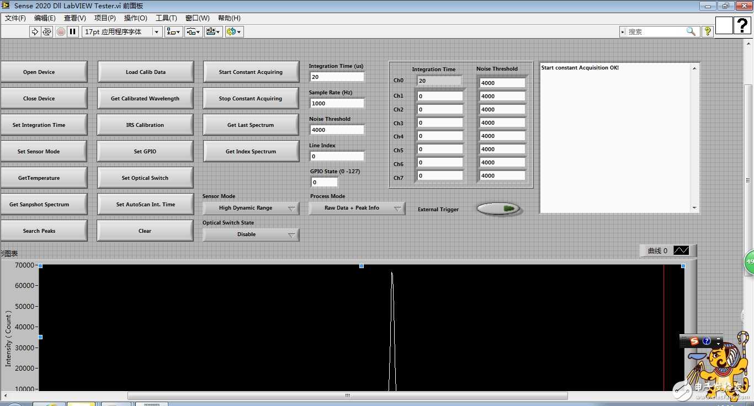The height and width of the screenshot is (406, 754).
Task: Click the red Abort Execution icon
Action: [61, 32]
